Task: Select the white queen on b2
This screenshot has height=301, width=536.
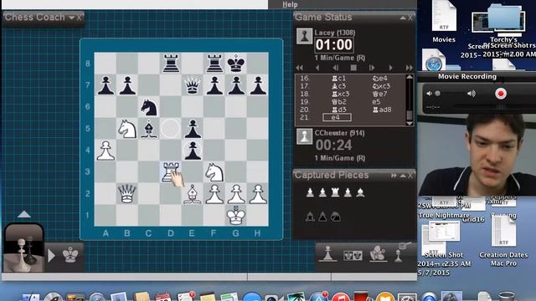Action: tap(126, 193)
